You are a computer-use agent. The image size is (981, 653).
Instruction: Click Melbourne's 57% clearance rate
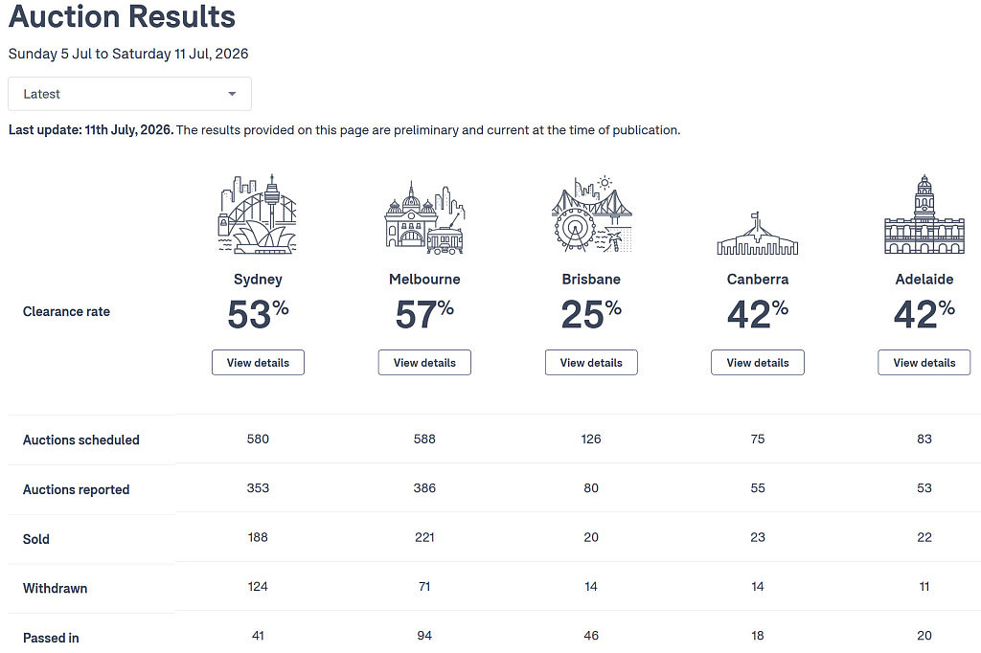tap(424, 314)
